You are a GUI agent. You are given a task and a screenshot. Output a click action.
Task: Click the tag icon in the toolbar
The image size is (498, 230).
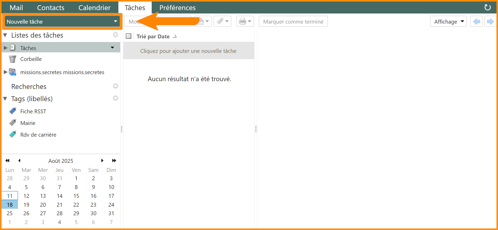coord(220,22)
